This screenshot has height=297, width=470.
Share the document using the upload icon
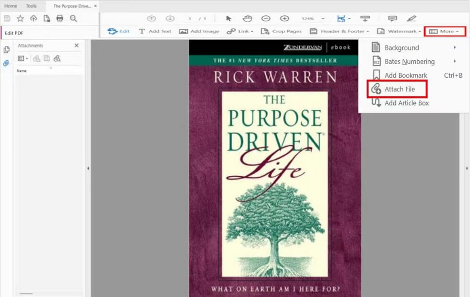click(x=33, y=18)
